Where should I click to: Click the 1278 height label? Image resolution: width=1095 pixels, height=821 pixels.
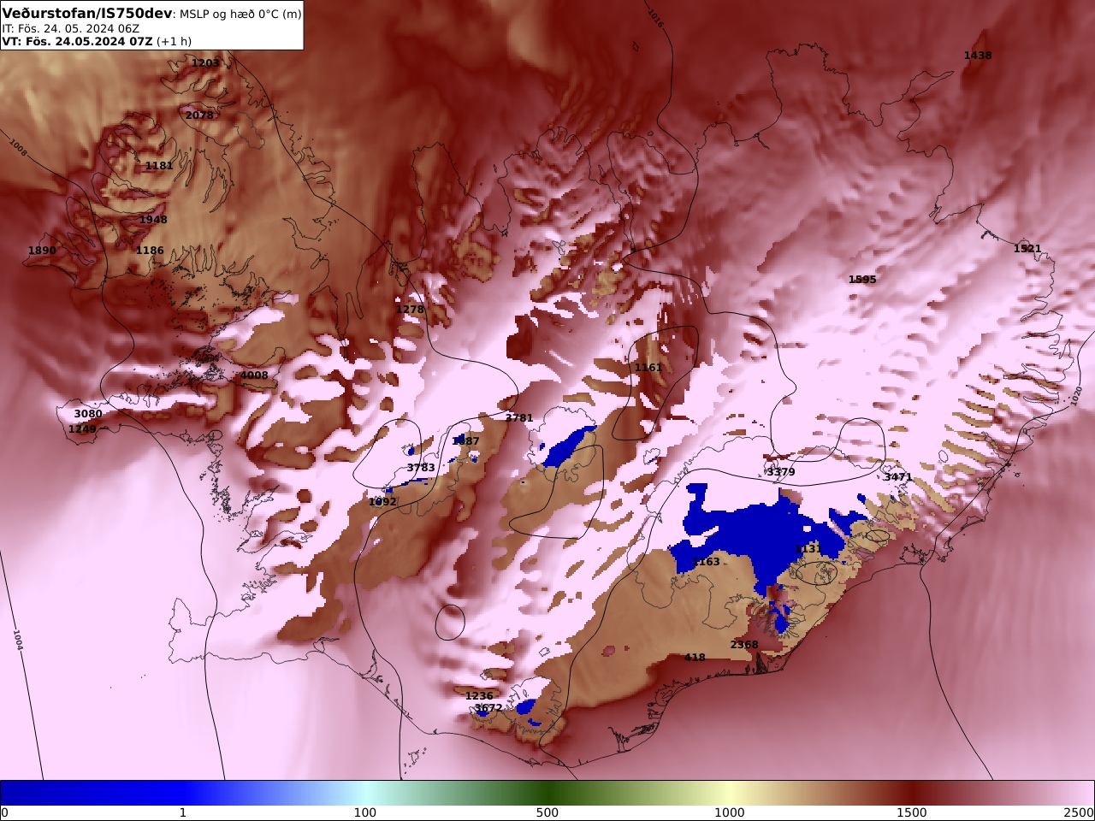(410, 310)
